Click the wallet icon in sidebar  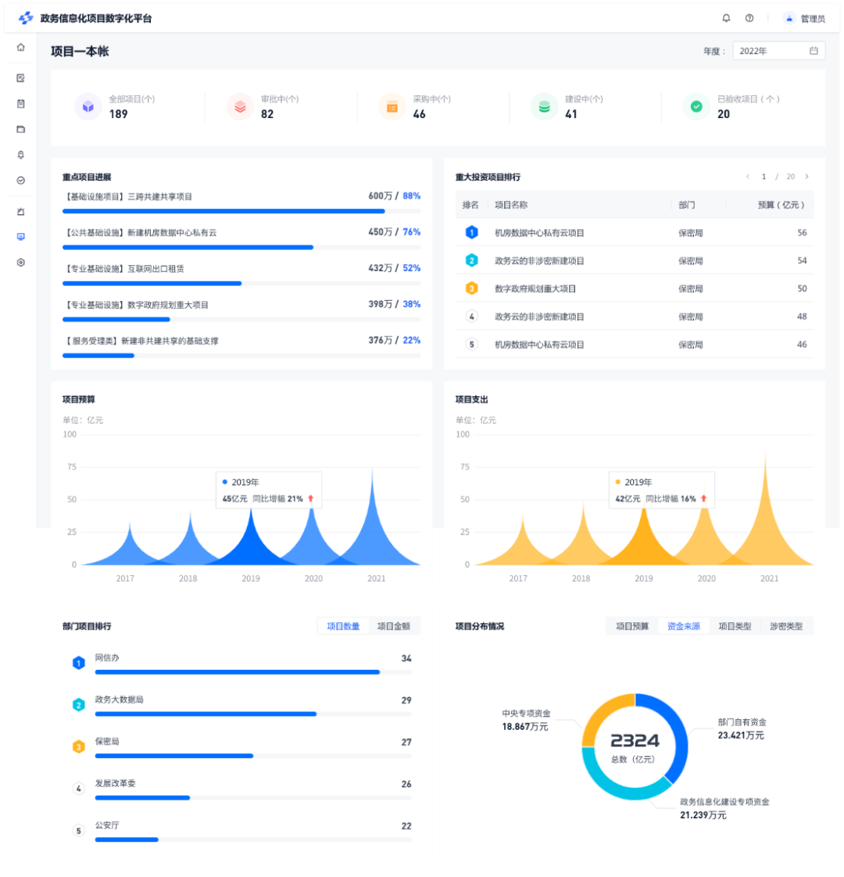point(20,129)
